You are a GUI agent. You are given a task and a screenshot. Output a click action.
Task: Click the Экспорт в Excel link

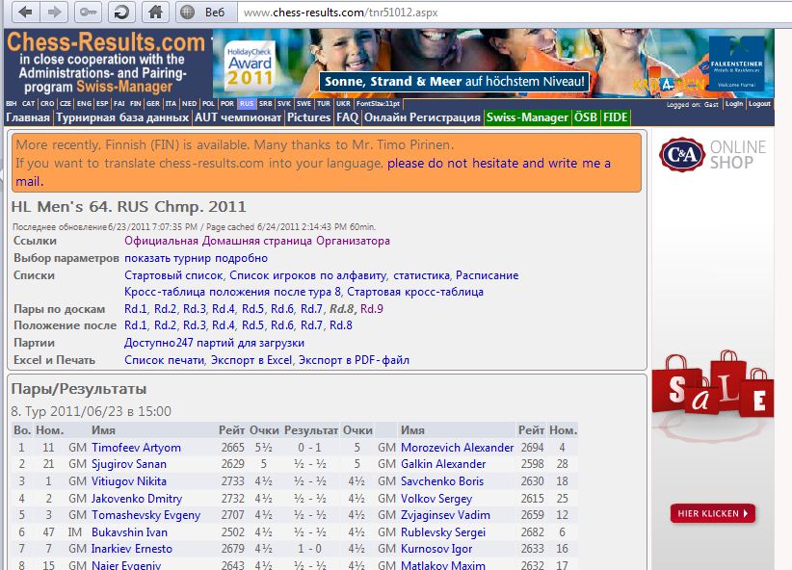pyautogui.click(x=251, y=360)
